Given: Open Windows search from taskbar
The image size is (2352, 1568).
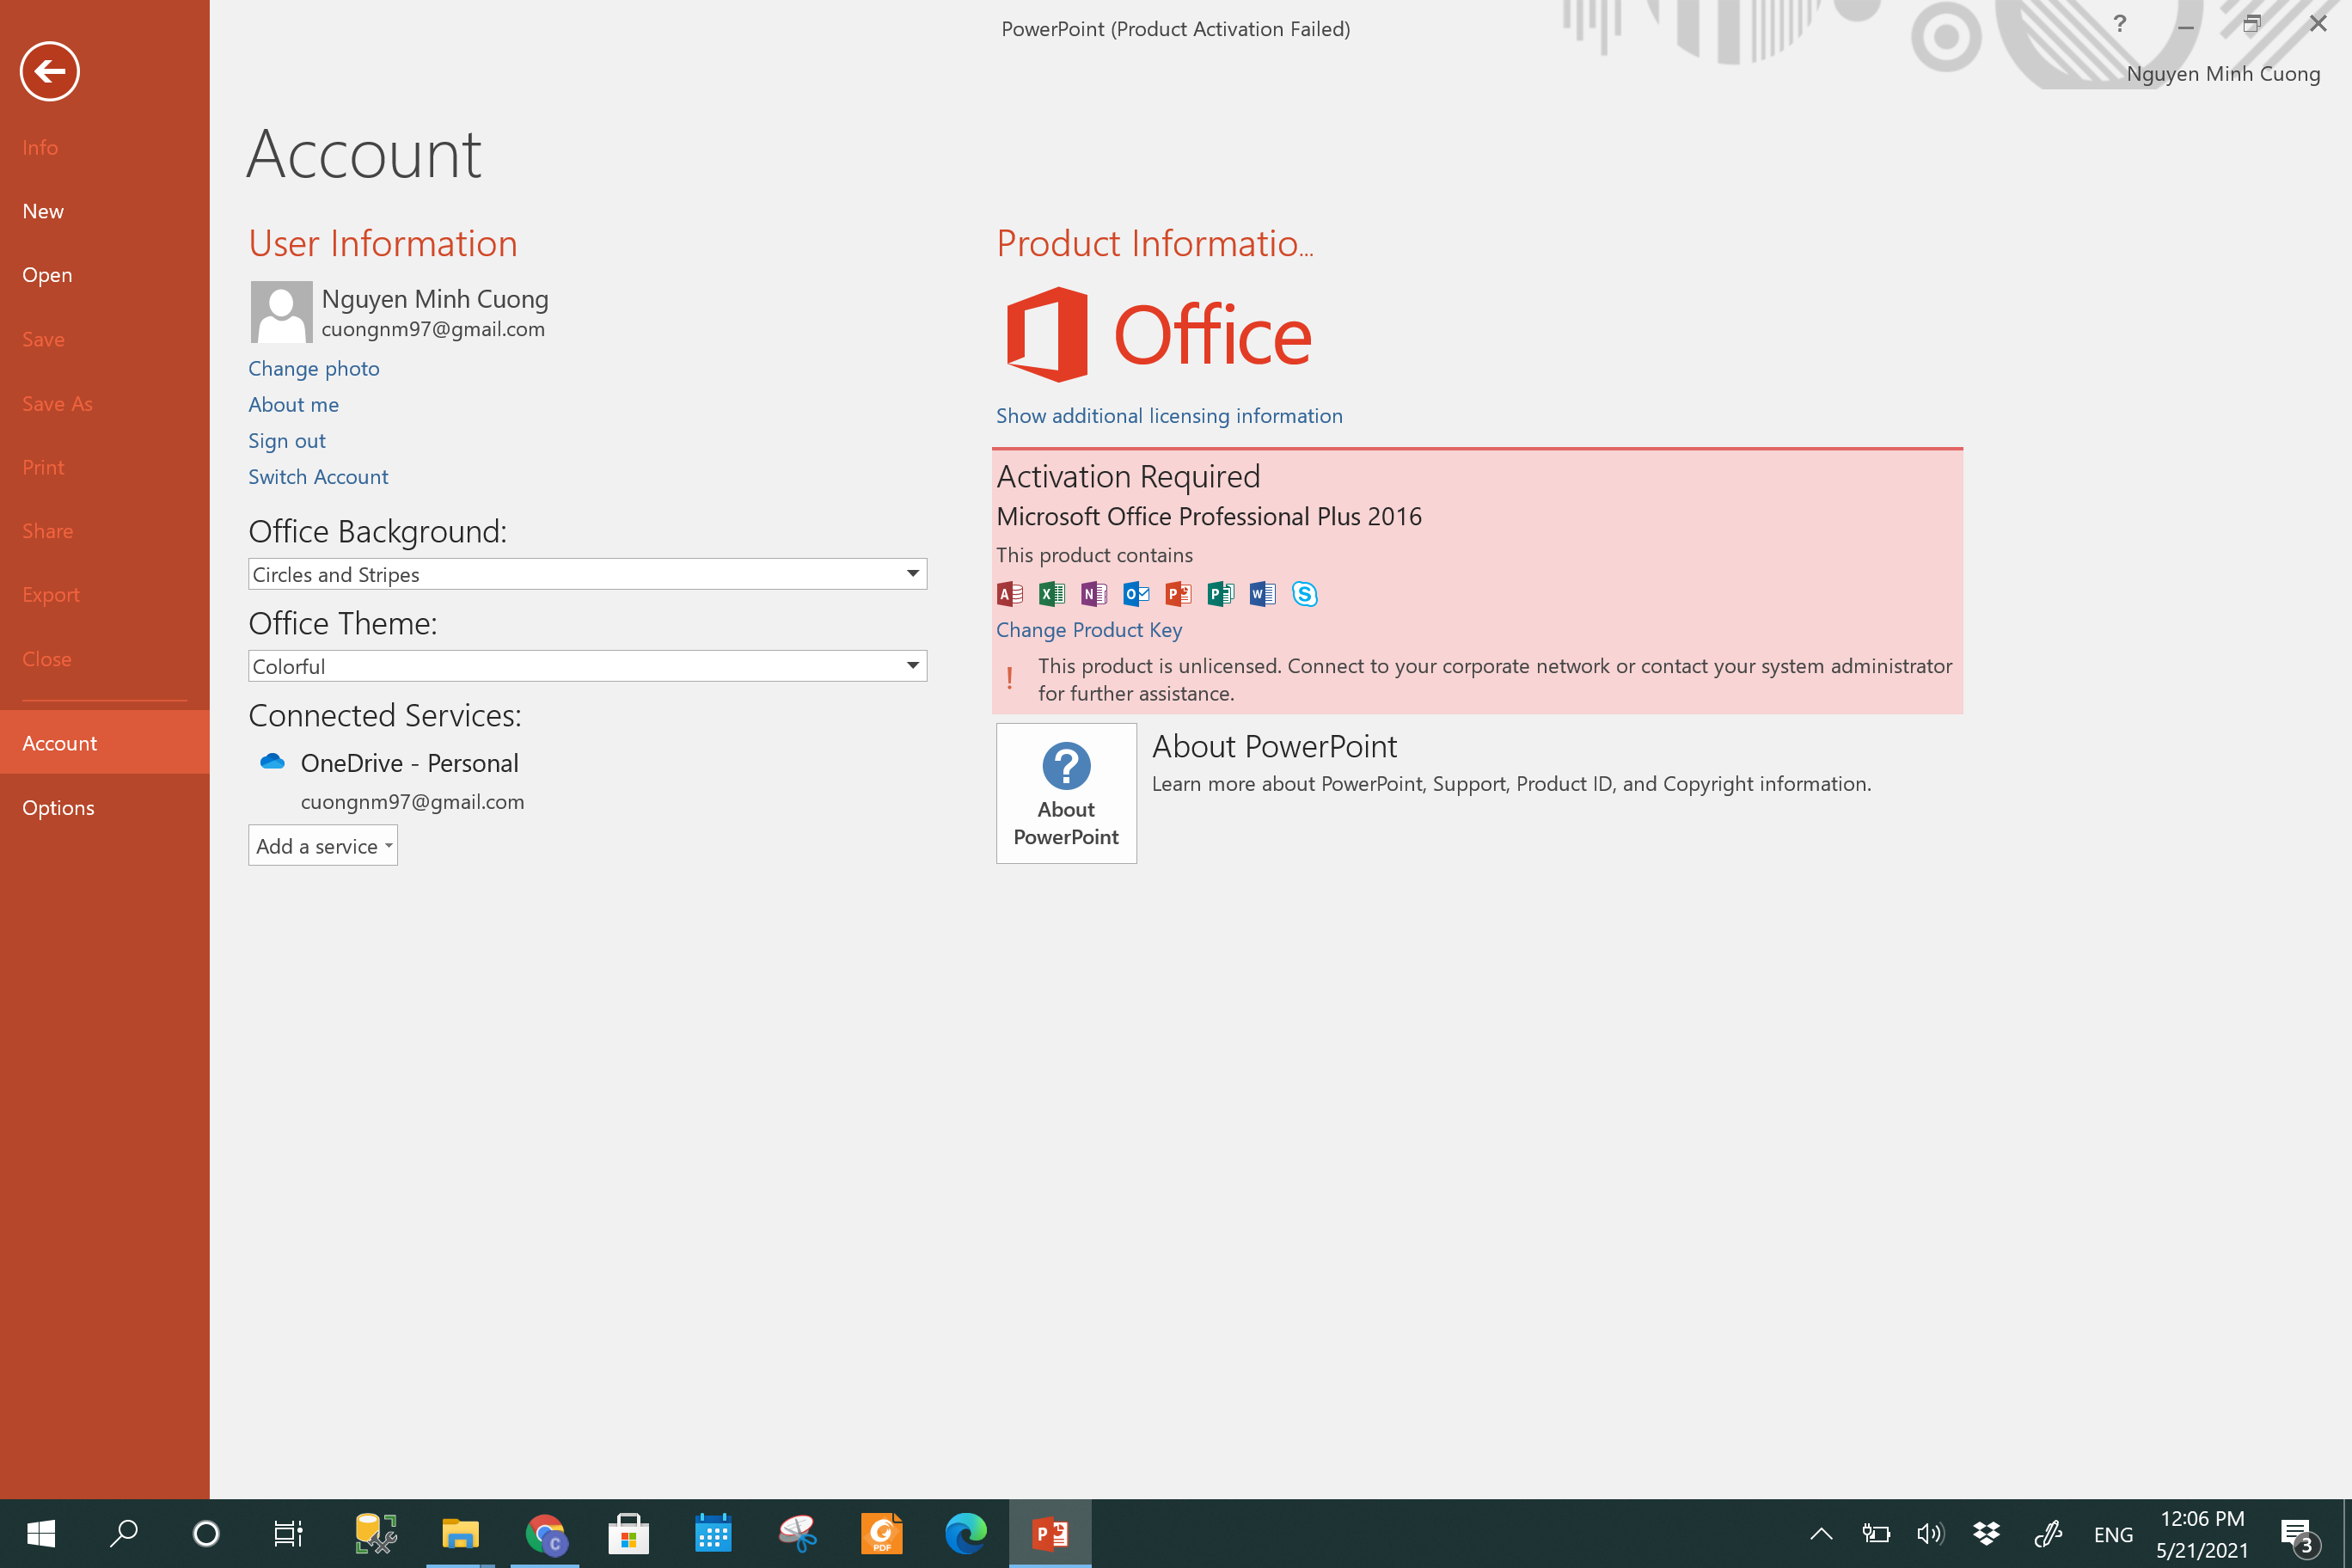Looking at the screenshot, I should click(x=124, y=1534).
